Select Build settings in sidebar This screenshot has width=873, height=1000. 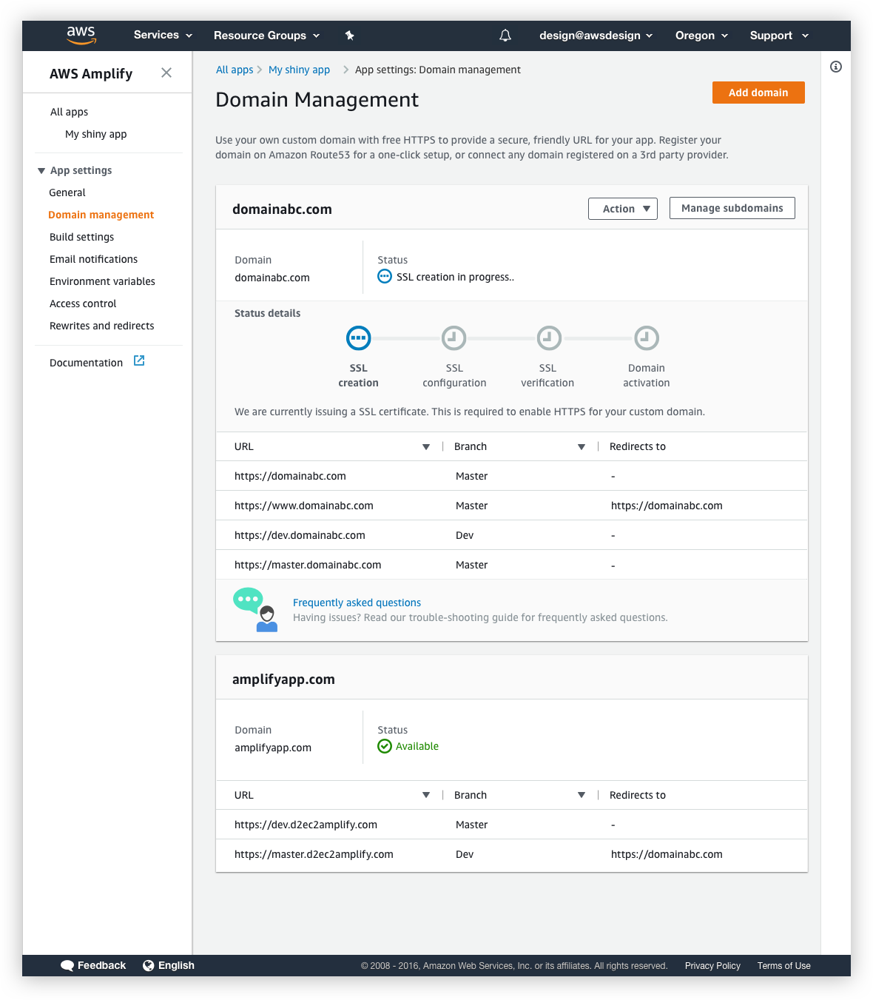pyautogui.click(x=82, y=237)
